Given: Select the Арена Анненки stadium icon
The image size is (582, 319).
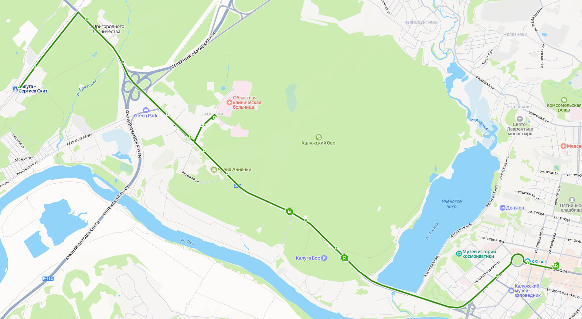Looking at the screenshot, I should [x=214, y=170].
